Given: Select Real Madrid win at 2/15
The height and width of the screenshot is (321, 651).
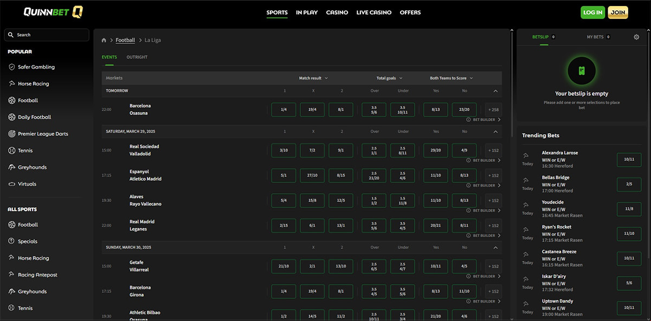Looking at the screenshot, I should [x=283, y=226].
